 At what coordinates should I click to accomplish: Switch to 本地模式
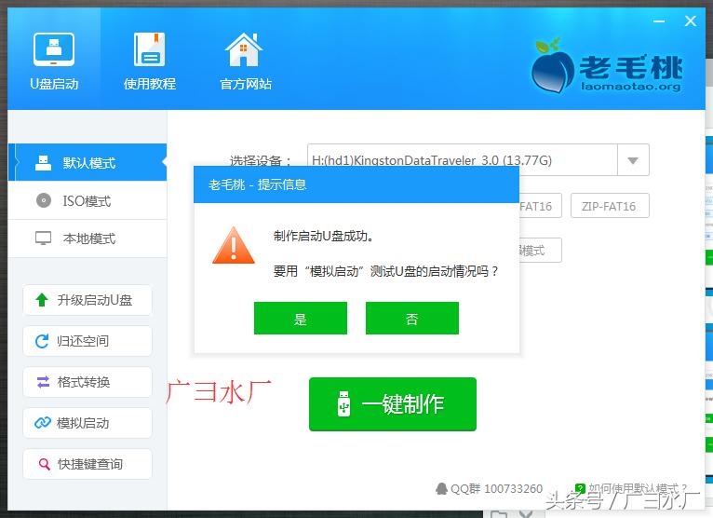[x=87, y=239]
